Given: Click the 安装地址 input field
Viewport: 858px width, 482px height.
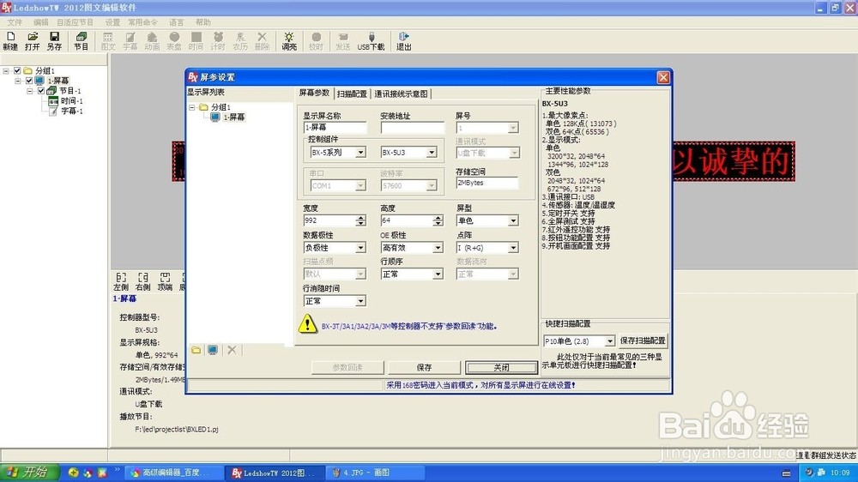Looking at the screenshot, I should tap(413, 128).
